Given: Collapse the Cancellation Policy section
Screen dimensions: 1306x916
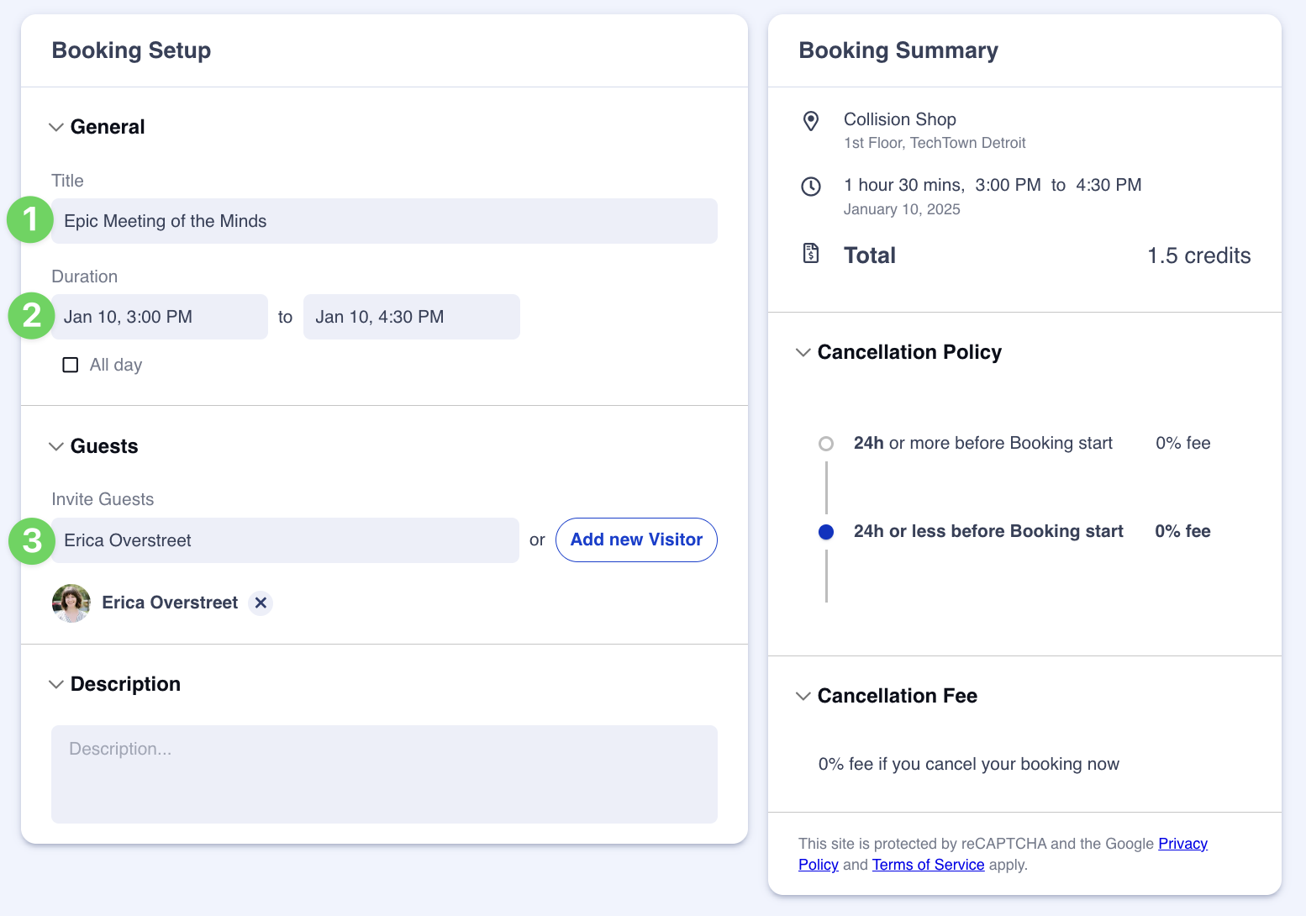Looking at the screenshot, I should click(803, 353).
